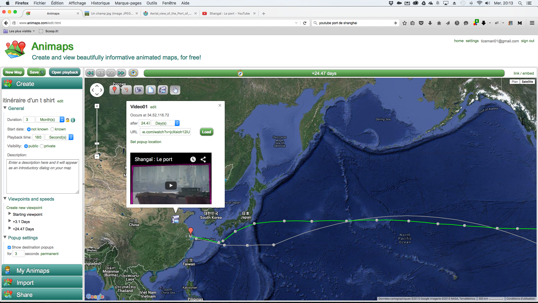Screen dimensions: 538x303
Task: Switch map to Satellite view
Action: (527, 82)
